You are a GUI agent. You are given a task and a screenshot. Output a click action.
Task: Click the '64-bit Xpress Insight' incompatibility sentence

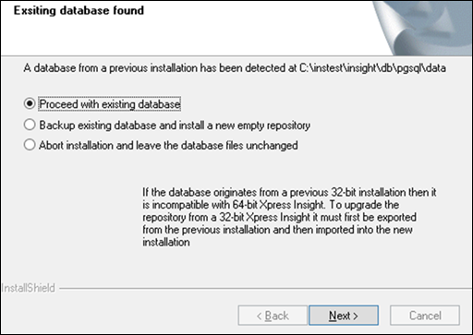[x=271, y=205]
